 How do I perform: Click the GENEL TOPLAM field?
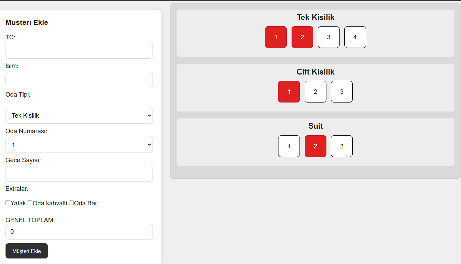pos(79,232)
